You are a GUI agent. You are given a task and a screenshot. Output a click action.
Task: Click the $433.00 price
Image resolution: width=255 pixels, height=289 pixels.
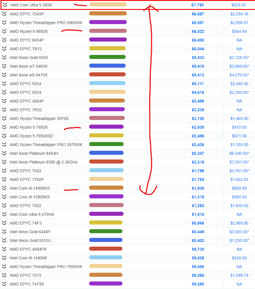(x=239, y=258)
